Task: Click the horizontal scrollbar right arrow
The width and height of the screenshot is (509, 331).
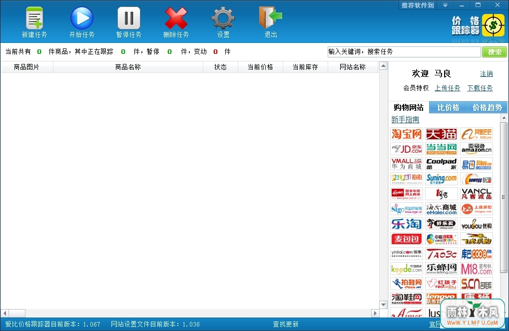Action: [x=375, y=313]
